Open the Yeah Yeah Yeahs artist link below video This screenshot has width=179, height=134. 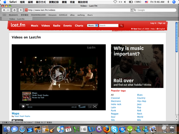22,116
